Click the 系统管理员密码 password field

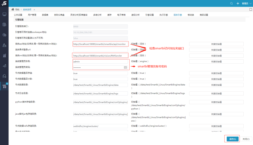101,67
